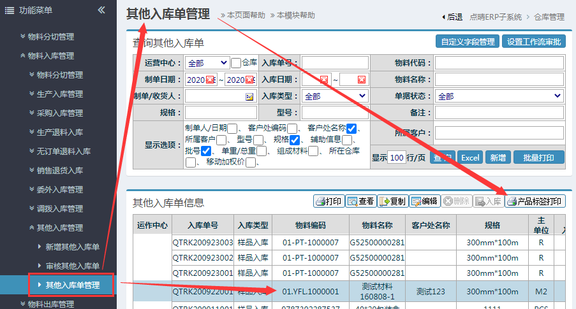Uncheck the 批号 display option
The width and height of the screenshot is (576, 309).
[206, 151]
